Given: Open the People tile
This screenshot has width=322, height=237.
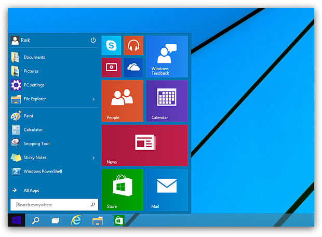Looking at the screenshot, I should pyautogui.click(x=123, y=101).
